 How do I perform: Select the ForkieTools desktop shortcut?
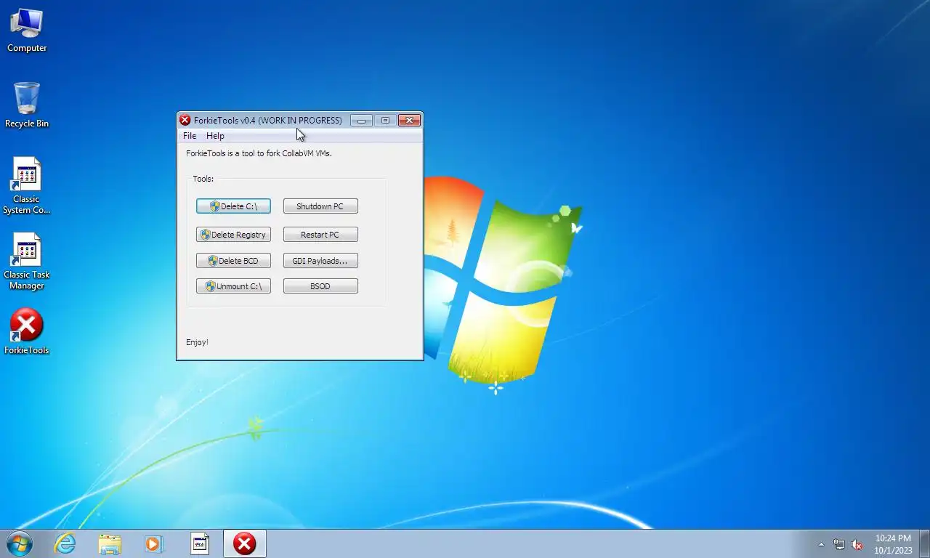pyautogui.click(x=27, y=332)
